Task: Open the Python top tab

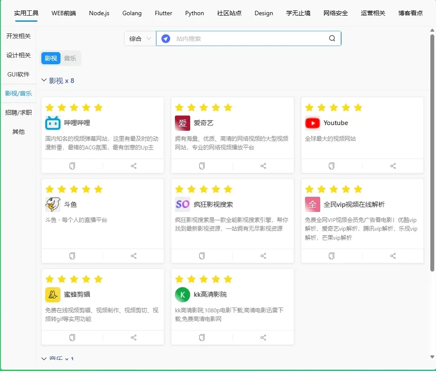Action: pos(195,13)
